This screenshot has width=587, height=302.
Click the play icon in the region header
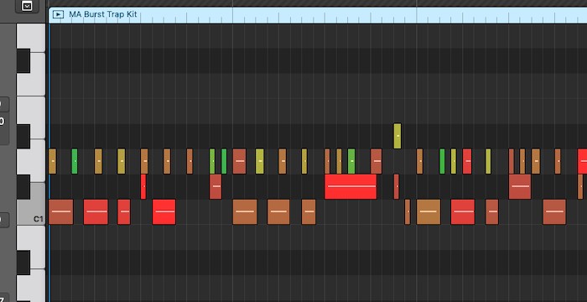[x=58, y=14]
